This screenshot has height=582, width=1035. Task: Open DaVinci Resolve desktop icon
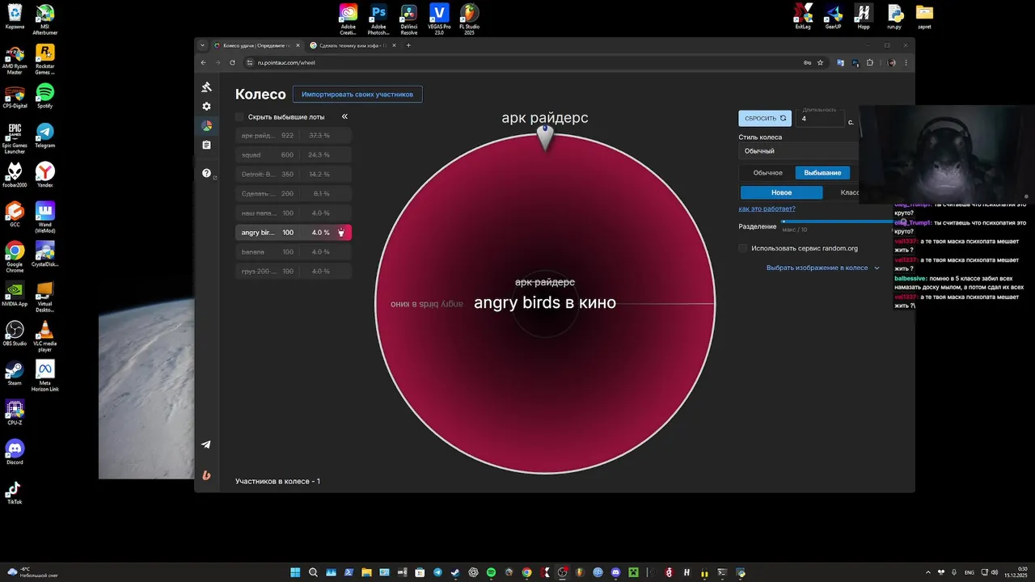(409, 19)
